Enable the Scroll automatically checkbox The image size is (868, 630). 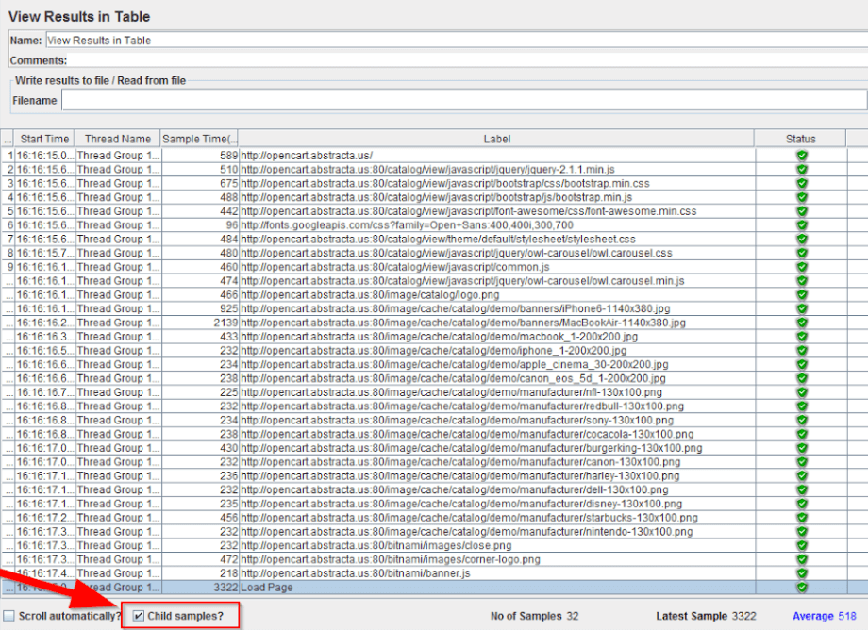point(11,614)
